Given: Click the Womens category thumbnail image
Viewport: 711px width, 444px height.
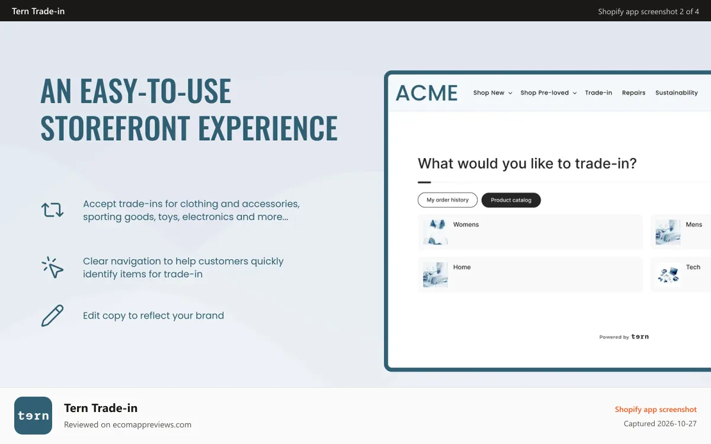Looking at the screenshot, I should 435,232.
